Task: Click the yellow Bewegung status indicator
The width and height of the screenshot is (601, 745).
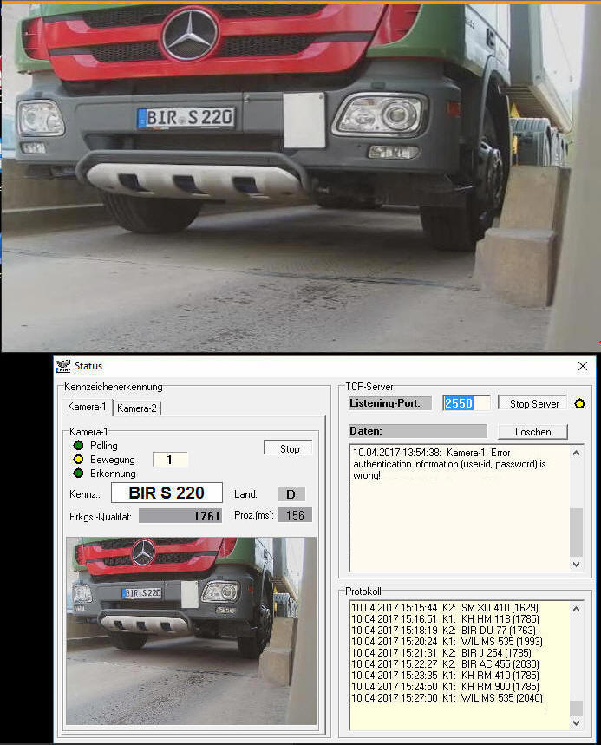Action: coord(78,460)
